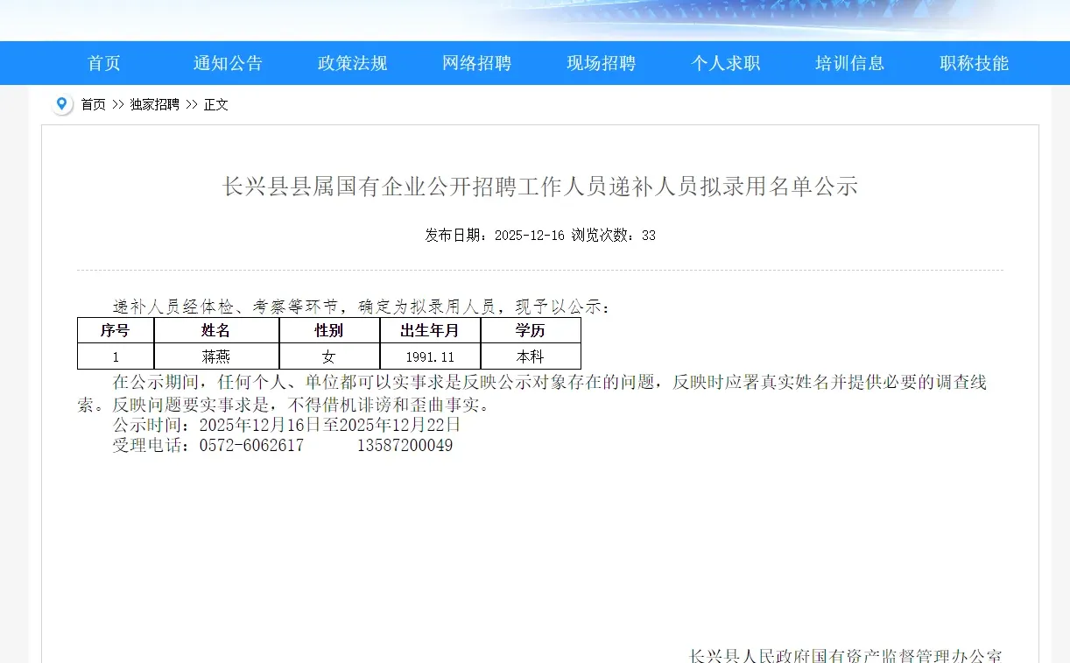Click 首页 in the breadcrumb trail
Image resolution: width=1070 pixels, height=663 pixels.
click(92, 104)
